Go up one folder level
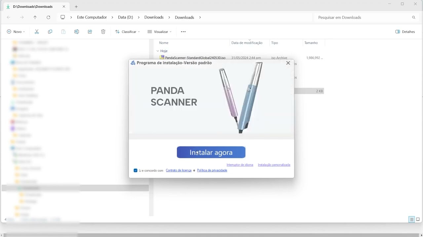The image size is (423, 237). [x=35, y=17]
